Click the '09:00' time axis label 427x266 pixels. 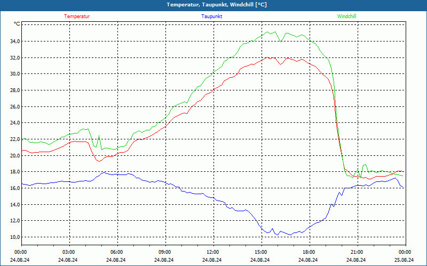[164, 252]
